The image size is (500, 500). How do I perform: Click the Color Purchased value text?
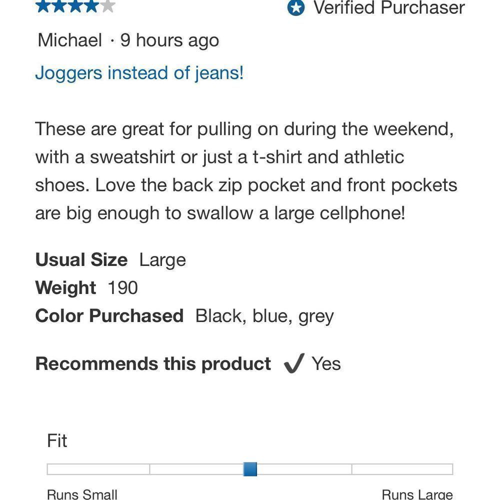pyautogui.click(x=264, y=315)
